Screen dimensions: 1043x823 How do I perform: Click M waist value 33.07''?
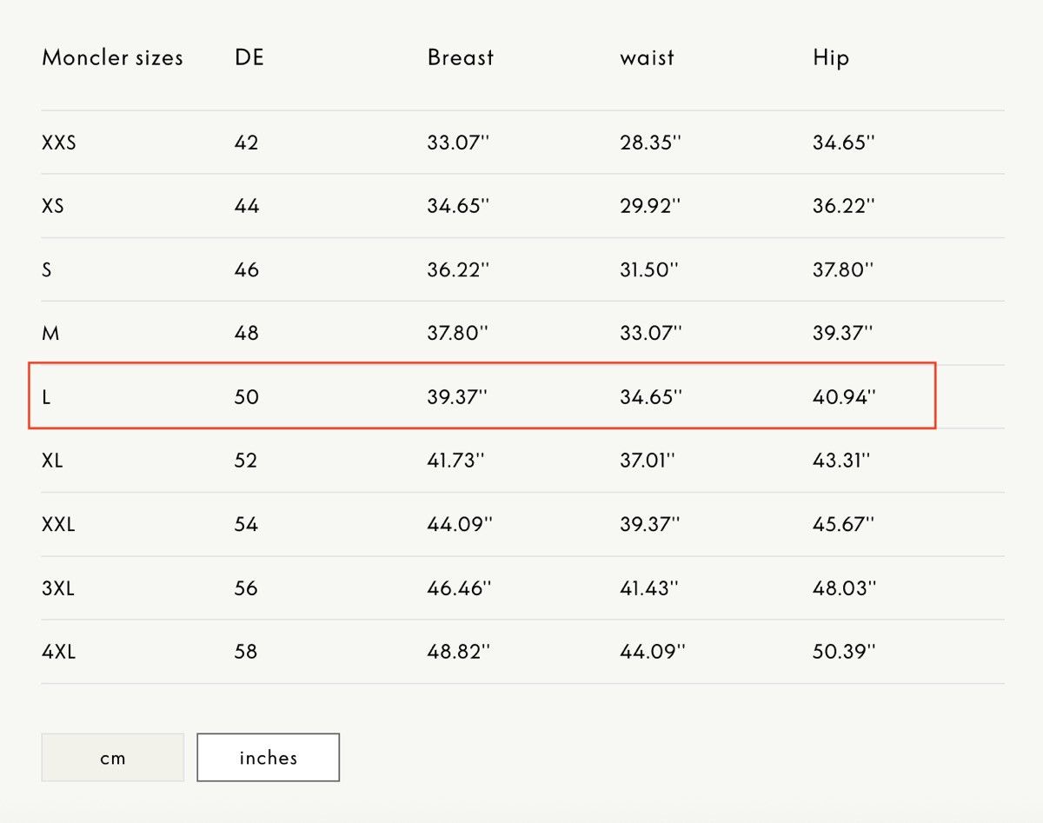pos(651,333)
